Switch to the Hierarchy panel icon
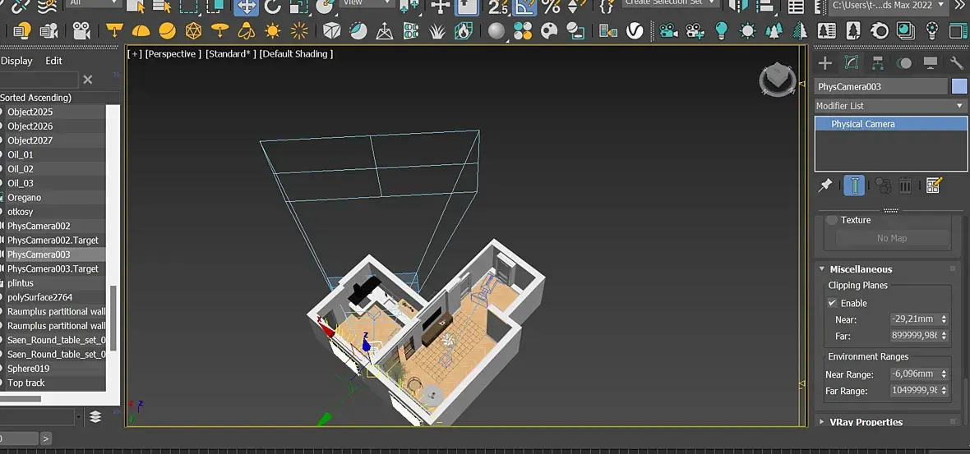This screenshot has width=970, height=454. tap(878, 63)
